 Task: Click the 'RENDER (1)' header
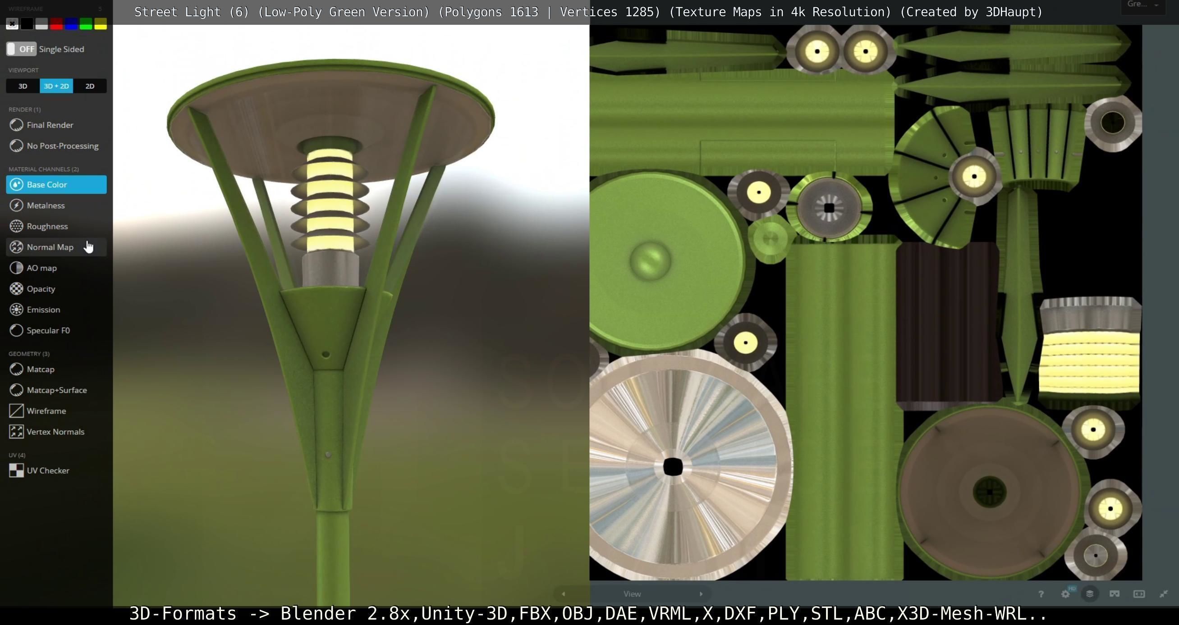[x=24, y=109]
